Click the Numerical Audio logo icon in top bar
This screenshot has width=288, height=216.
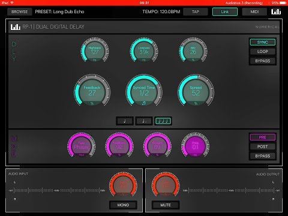click(x=276, y=11)
